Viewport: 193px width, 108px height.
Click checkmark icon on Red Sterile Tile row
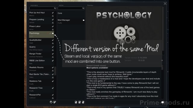[x=53, y=74]
